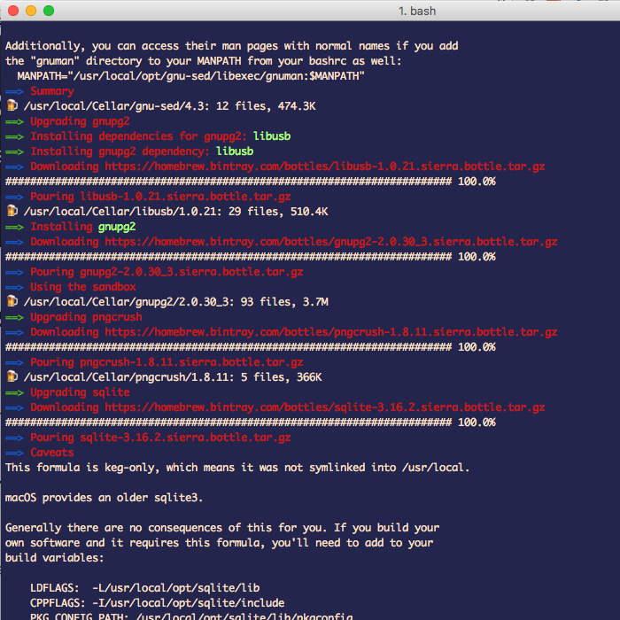Click the blue arrow before Summary
The image size is (620, 620).
tap(15, 91)
